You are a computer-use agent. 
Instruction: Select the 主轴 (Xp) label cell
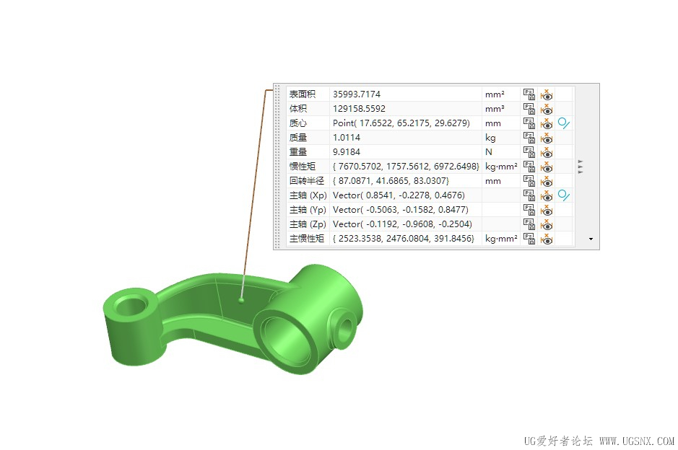point(308,195)
